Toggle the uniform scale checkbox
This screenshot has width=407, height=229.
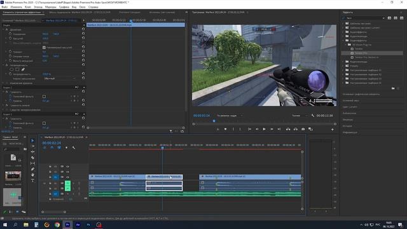pos(44,48)
